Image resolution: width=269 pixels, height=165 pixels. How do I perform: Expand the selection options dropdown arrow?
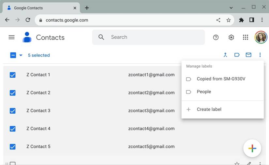click(21, 55)
